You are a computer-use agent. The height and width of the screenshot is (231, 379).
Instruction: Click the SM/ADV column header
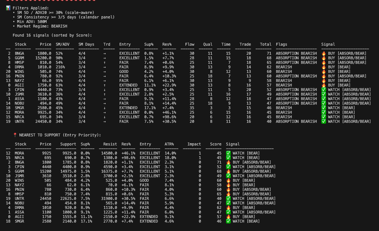coord(63,44)
